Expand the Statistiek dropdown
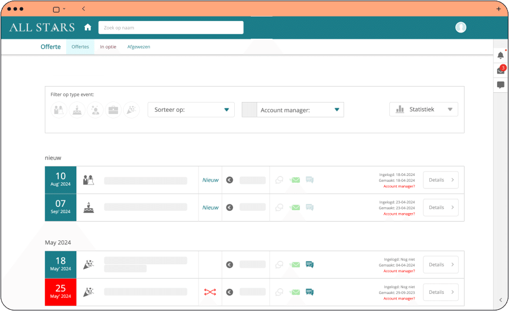The image size is (509, 311). (424, 109)
